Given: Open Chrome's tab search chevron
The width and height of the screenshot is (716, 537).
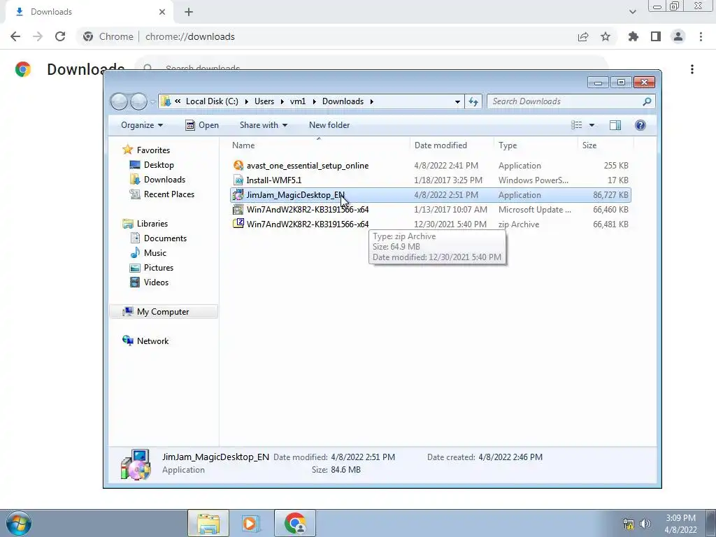Looking at the screenshot, I should point(632,12).
